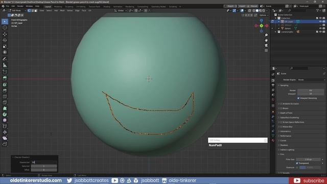This screenshot has width=327, height=184.
Task: Select the Knife tool
Action: [x=5, y=102]
